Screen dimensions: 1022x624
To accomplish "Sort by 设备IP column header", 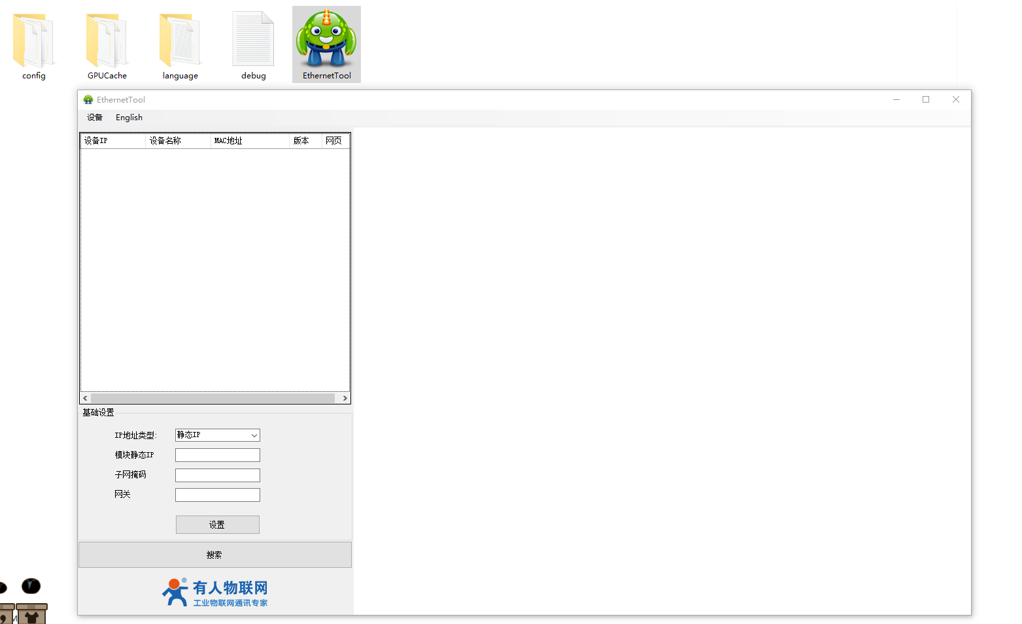I will tap(112, 141).
